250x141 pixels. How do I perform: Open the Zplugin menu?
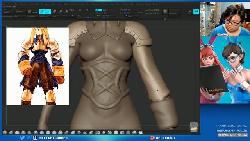coord(148,4)
